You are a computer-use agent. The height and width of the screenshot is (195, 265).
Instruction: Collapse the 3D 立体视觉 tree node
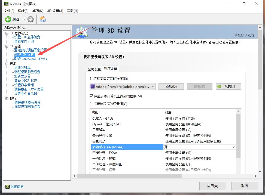[7, 33]
